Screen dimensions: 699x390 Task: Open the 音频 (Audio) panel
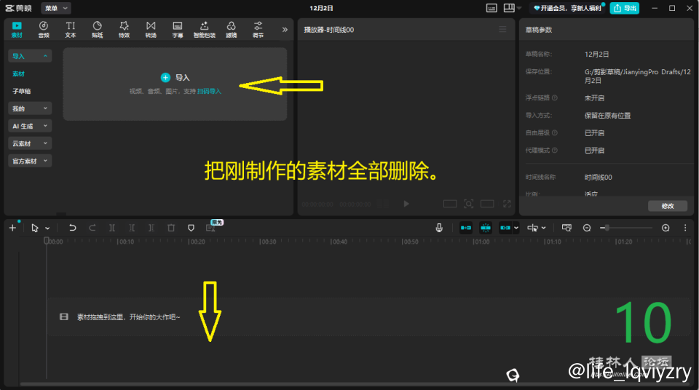pos(44,29)
